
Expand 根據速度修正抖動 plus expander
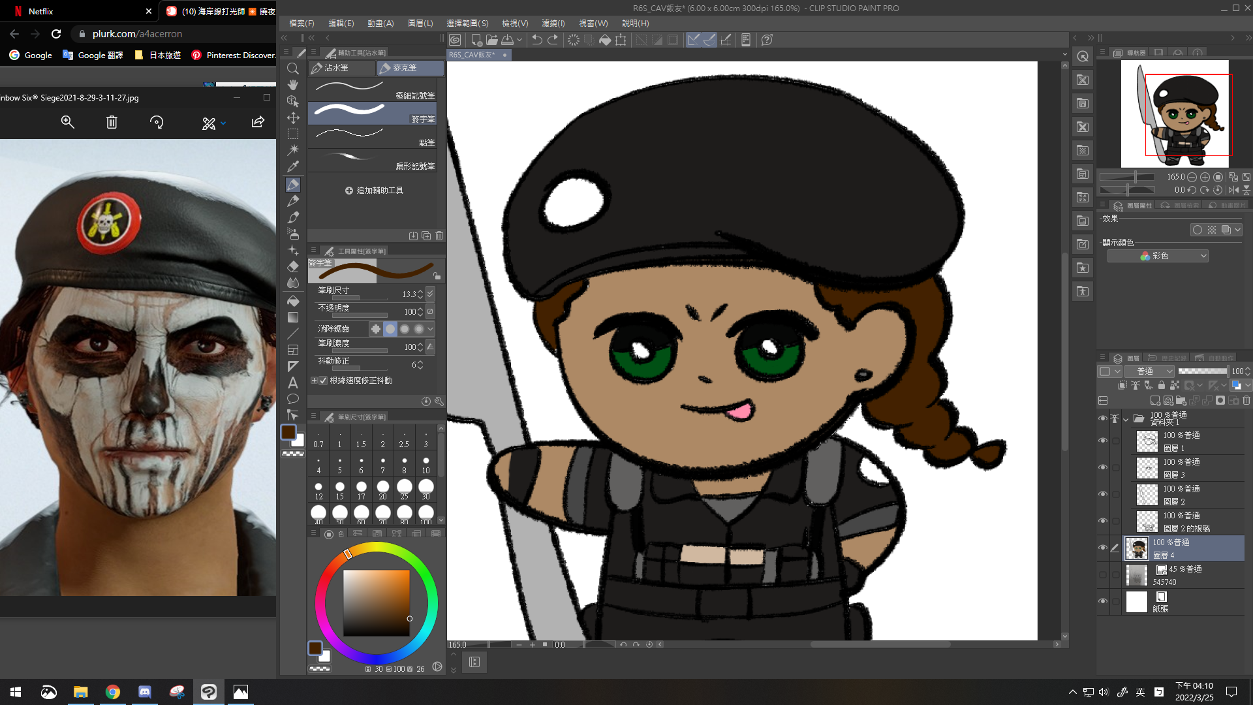(314, 381)
